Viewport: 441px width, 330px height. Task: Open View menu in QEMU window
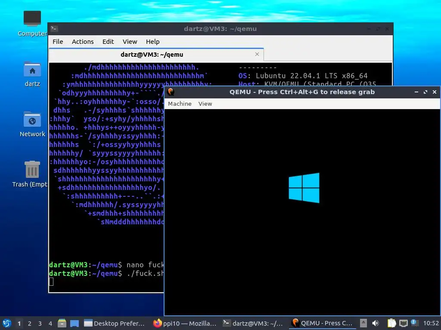(x=205, y=104)
